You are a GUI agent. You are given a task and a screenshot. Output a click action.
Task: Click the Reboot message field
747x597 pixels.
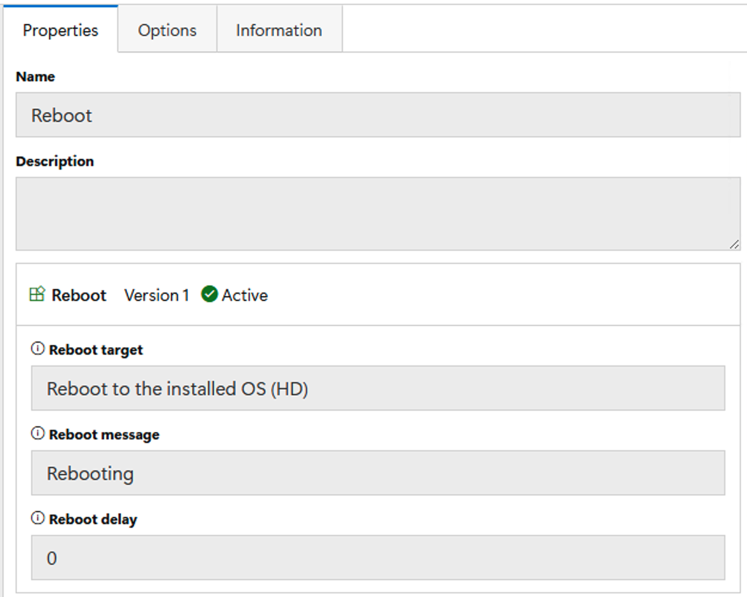pyautogui.click(x=378, y=473)
